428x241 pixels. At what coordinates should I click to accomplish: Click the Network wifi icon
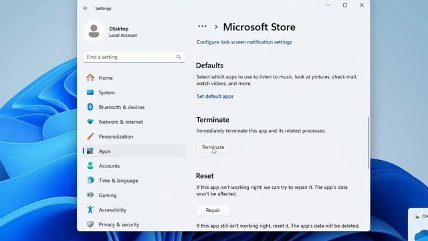coord(90,122)
